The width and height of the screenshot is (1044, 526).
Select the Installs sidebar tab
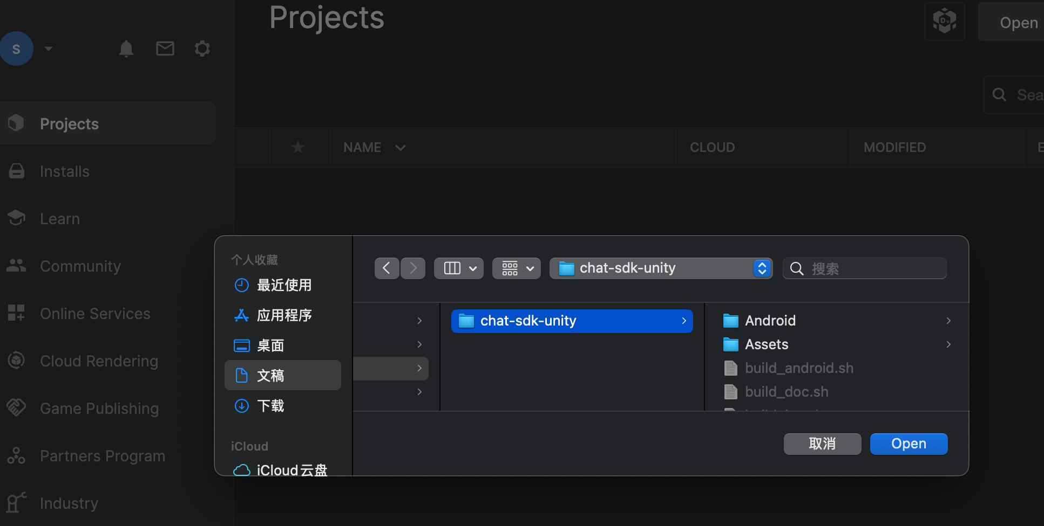click(65, 171)
